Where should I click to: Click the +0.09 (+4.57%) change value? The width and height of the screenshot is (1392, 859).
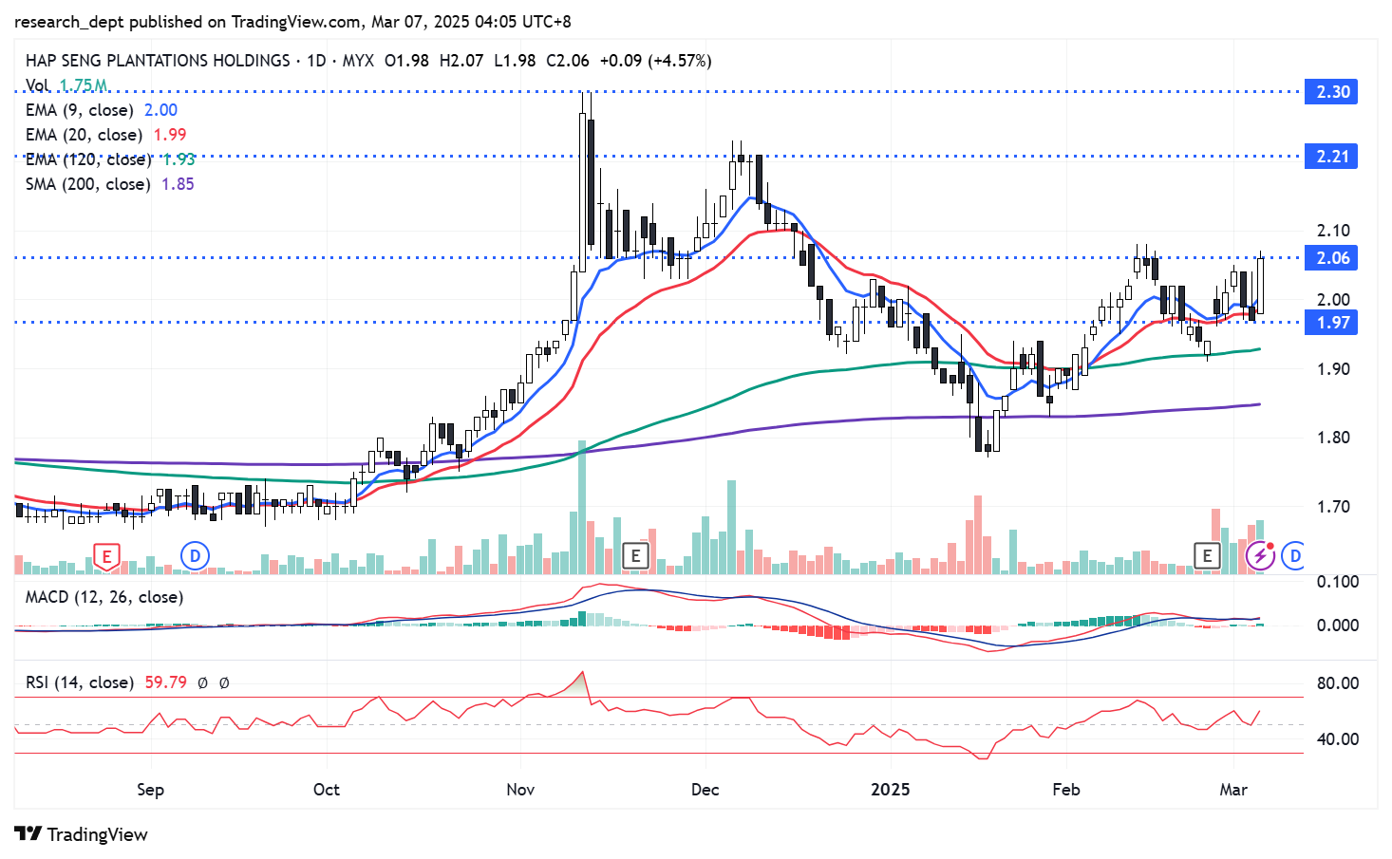tap(656, 61)
